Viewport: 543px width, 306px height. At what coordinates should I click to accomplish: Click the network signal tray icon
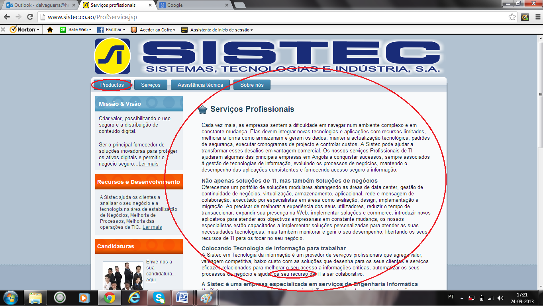tap(490, 298)
